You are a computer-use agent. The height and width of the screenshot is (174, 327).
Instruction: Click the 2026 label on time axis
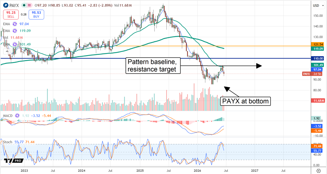click(197, 170)
